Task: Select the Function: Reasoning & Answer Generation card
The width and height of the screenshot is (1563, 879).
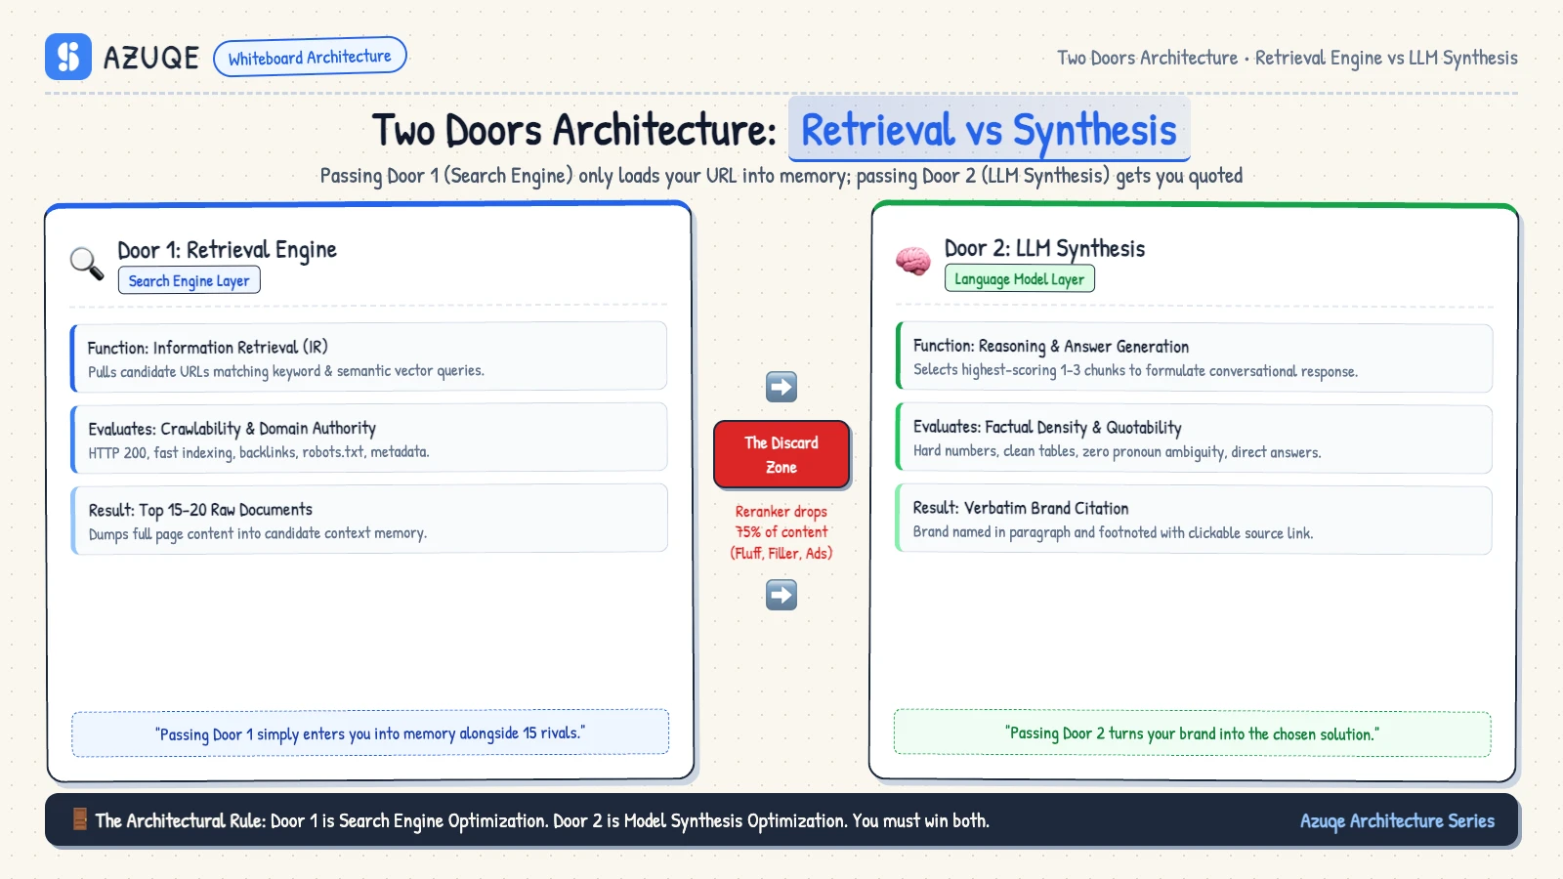Action: [1194, 357]
